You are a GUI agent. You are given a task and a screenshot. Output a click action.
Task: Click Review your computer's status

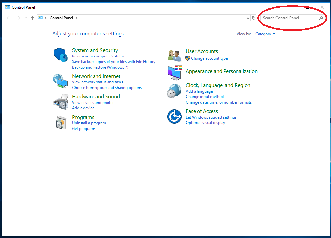tap(98, 56)
